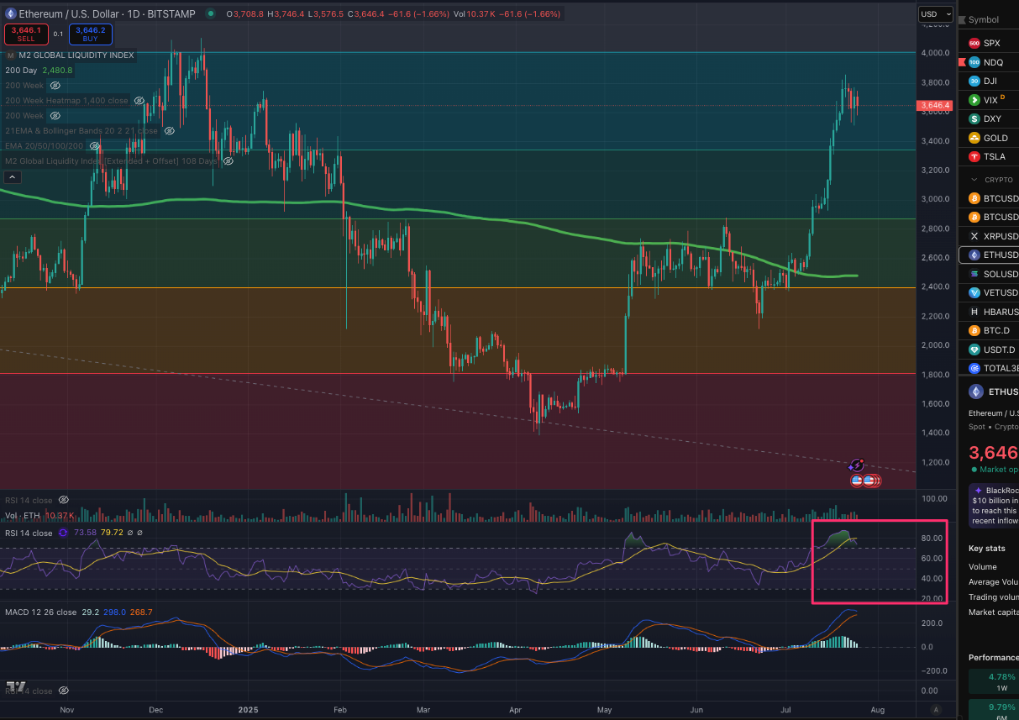Select the TSLA logo in watchlist
The height and width of the screenshot is (720, 1019).
point(974,156)
